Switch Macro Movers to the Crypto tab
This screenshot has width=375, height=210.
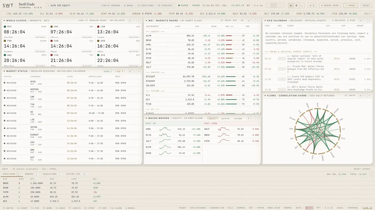click(x=225, y=119)
